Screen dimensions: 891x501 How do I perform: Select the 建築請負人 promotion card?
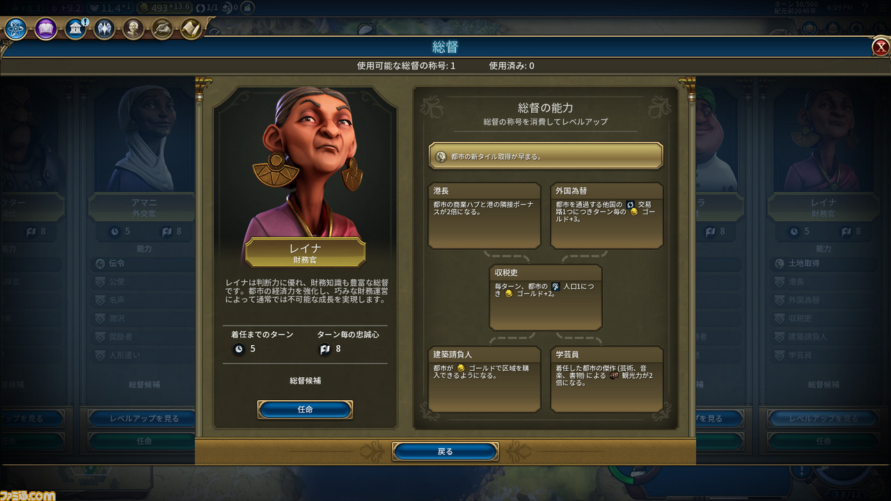484,379
